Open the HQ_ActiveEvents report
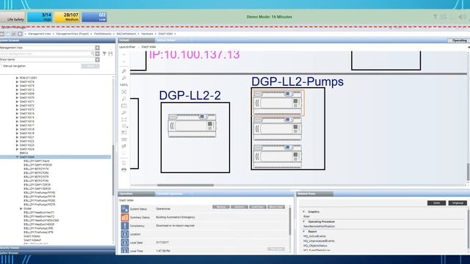470x264 pixels. coord(314,236)
